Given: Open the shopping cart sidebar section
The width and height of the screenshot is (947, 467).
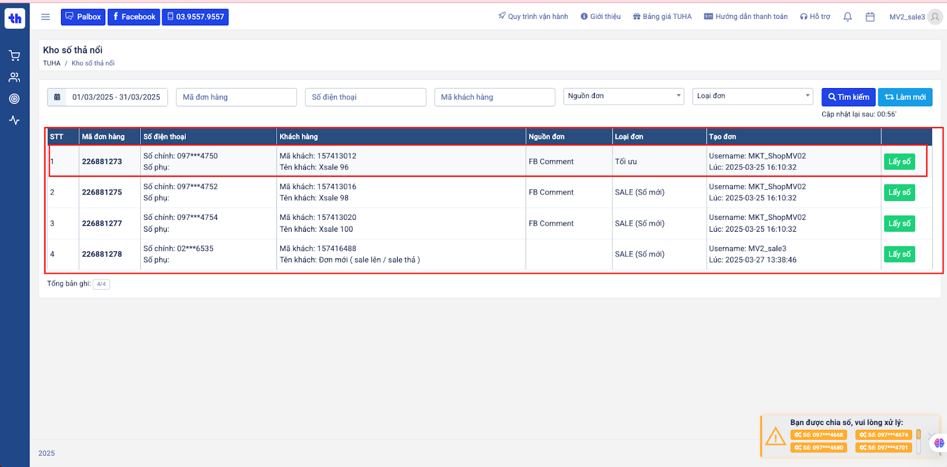Looking at the screenshot, I should point(15,56).
